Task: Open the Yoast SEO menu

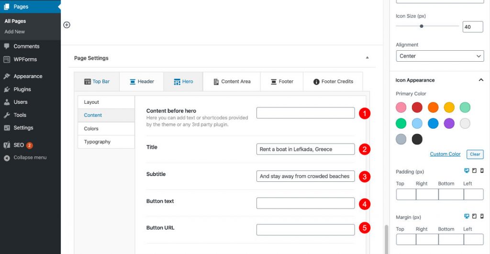Action: point(19,145)
